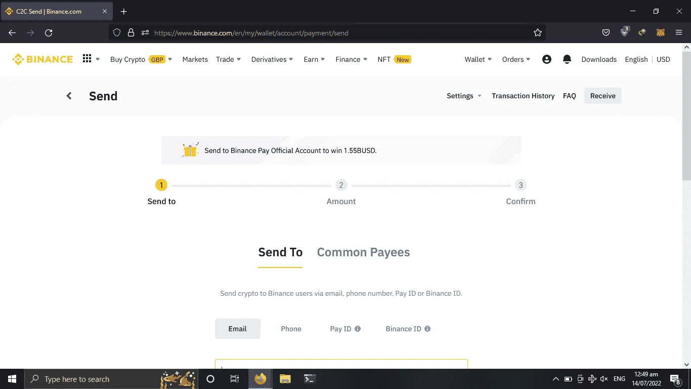Image resolution: width=691 pixels, height=389 pixels.
Task: Open Task View on the taskbar
Action: (235, 379)
